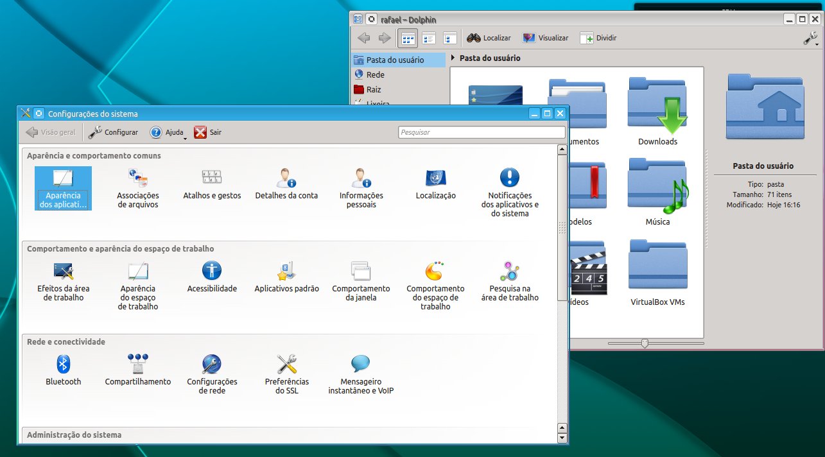The image size is (825, 457).
Task: Click the Dolphin window menu icon
Action: [x=358, y=20]
